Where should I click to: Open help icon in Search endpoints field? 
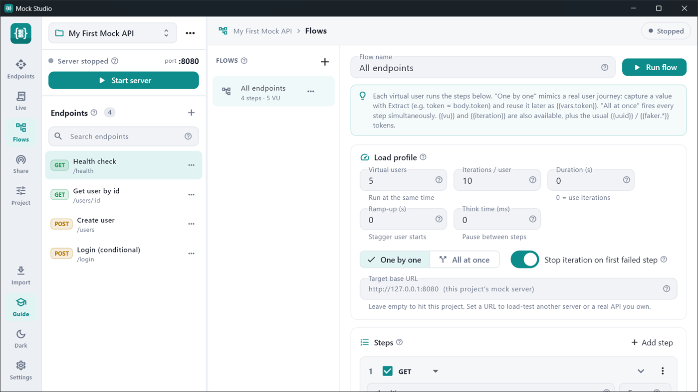point(188,136)
